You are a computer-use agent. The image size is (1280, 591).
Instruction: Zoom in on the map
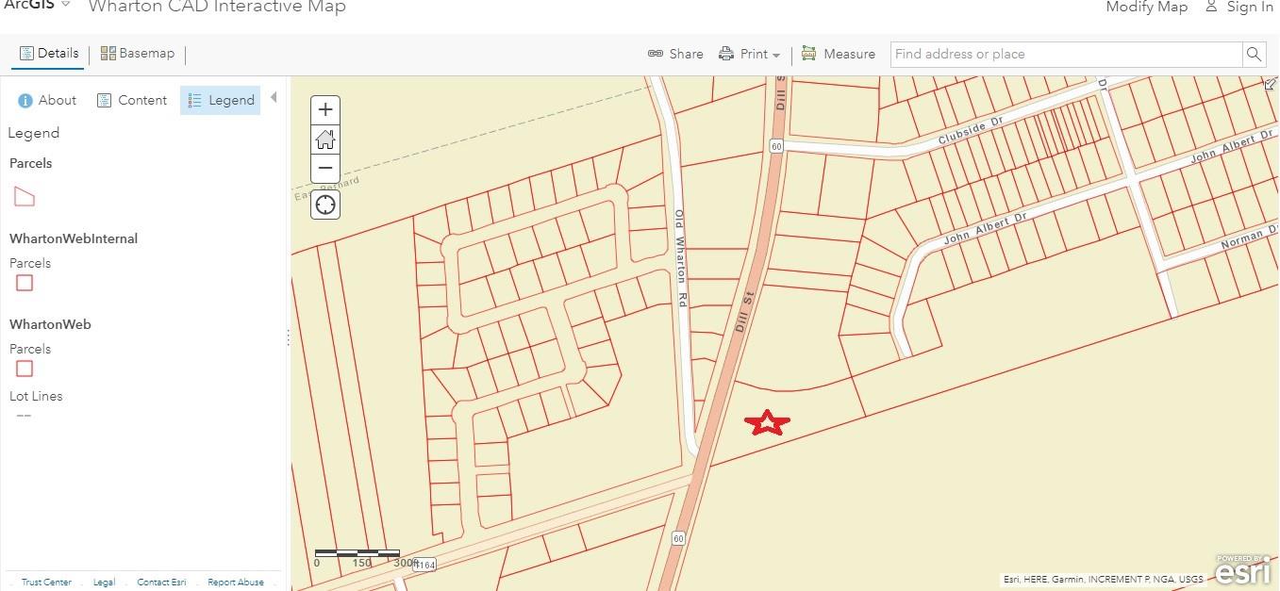pos(325,109)
